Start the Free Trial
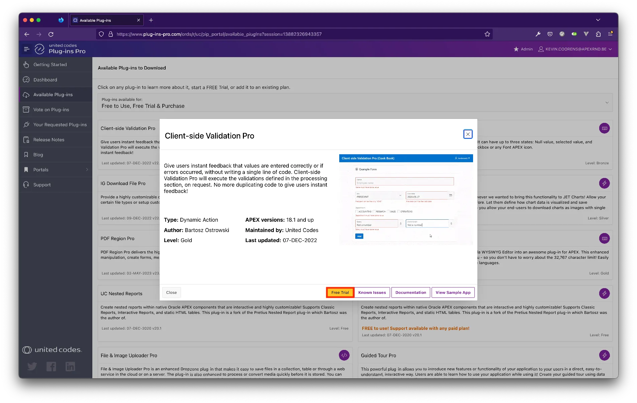 pos(340,292)
